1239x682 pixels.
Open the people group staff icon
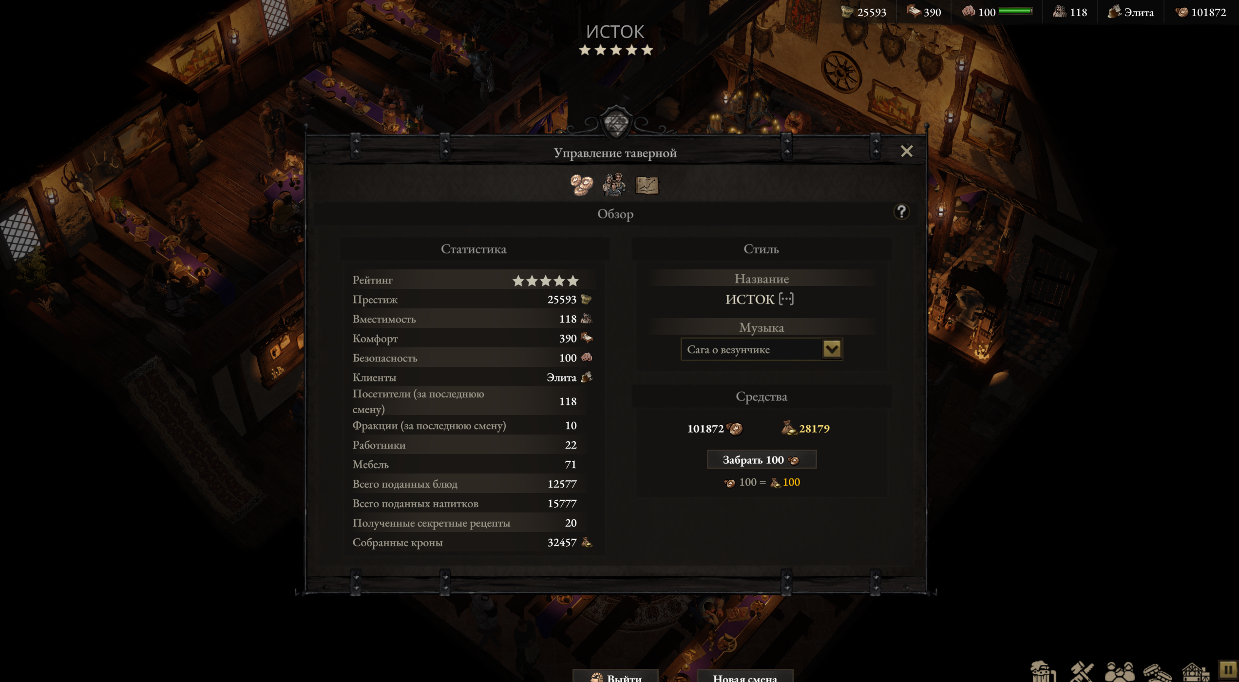click(1119, 672)
